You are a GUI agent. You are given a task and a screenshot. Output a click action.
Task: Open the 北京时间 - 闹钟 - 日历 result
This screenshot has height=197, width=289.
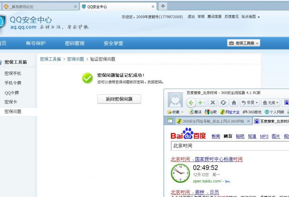point(195,192)
